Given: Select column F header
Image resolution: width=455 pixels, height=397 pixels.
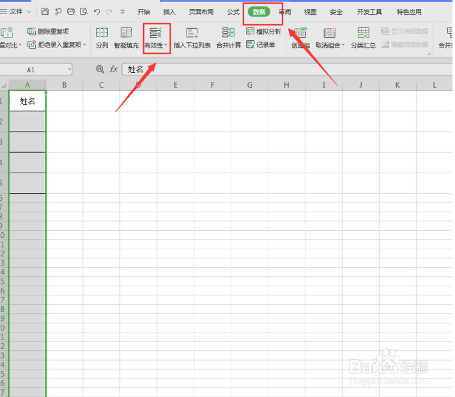Looking at the screenshot, I should [x=212, y=85].
